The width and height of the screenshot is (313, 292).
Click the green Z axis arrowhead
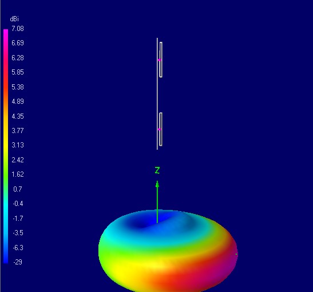157,184
